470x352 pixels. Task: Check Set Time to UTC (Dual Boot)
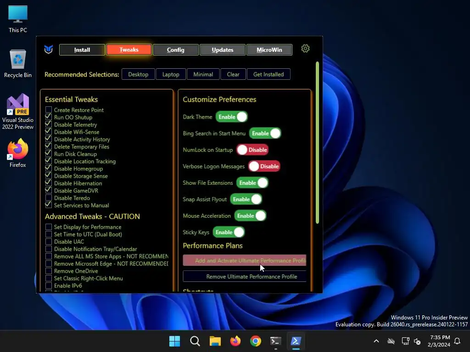click(49, 234)
